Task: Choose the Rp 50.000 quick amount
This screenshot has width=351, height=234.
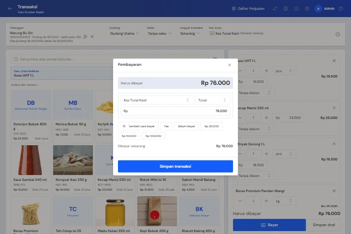Action: (x=129, y=136)
